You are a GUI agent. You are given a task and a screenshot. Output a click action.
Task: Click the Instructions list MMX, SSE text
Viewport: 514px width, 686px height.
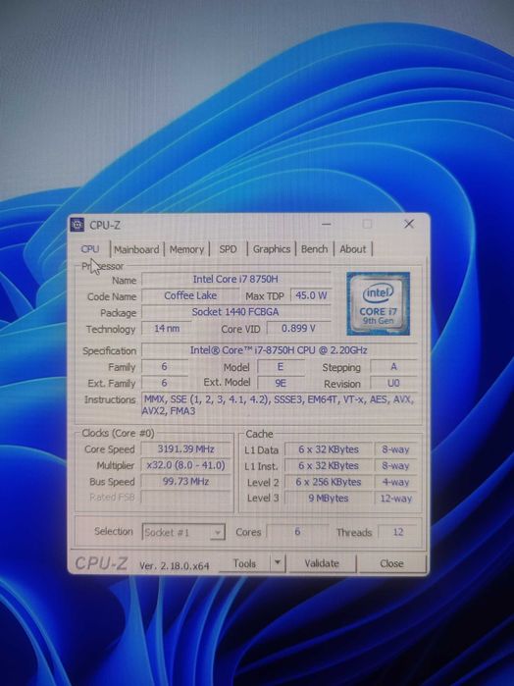[279, 405]
